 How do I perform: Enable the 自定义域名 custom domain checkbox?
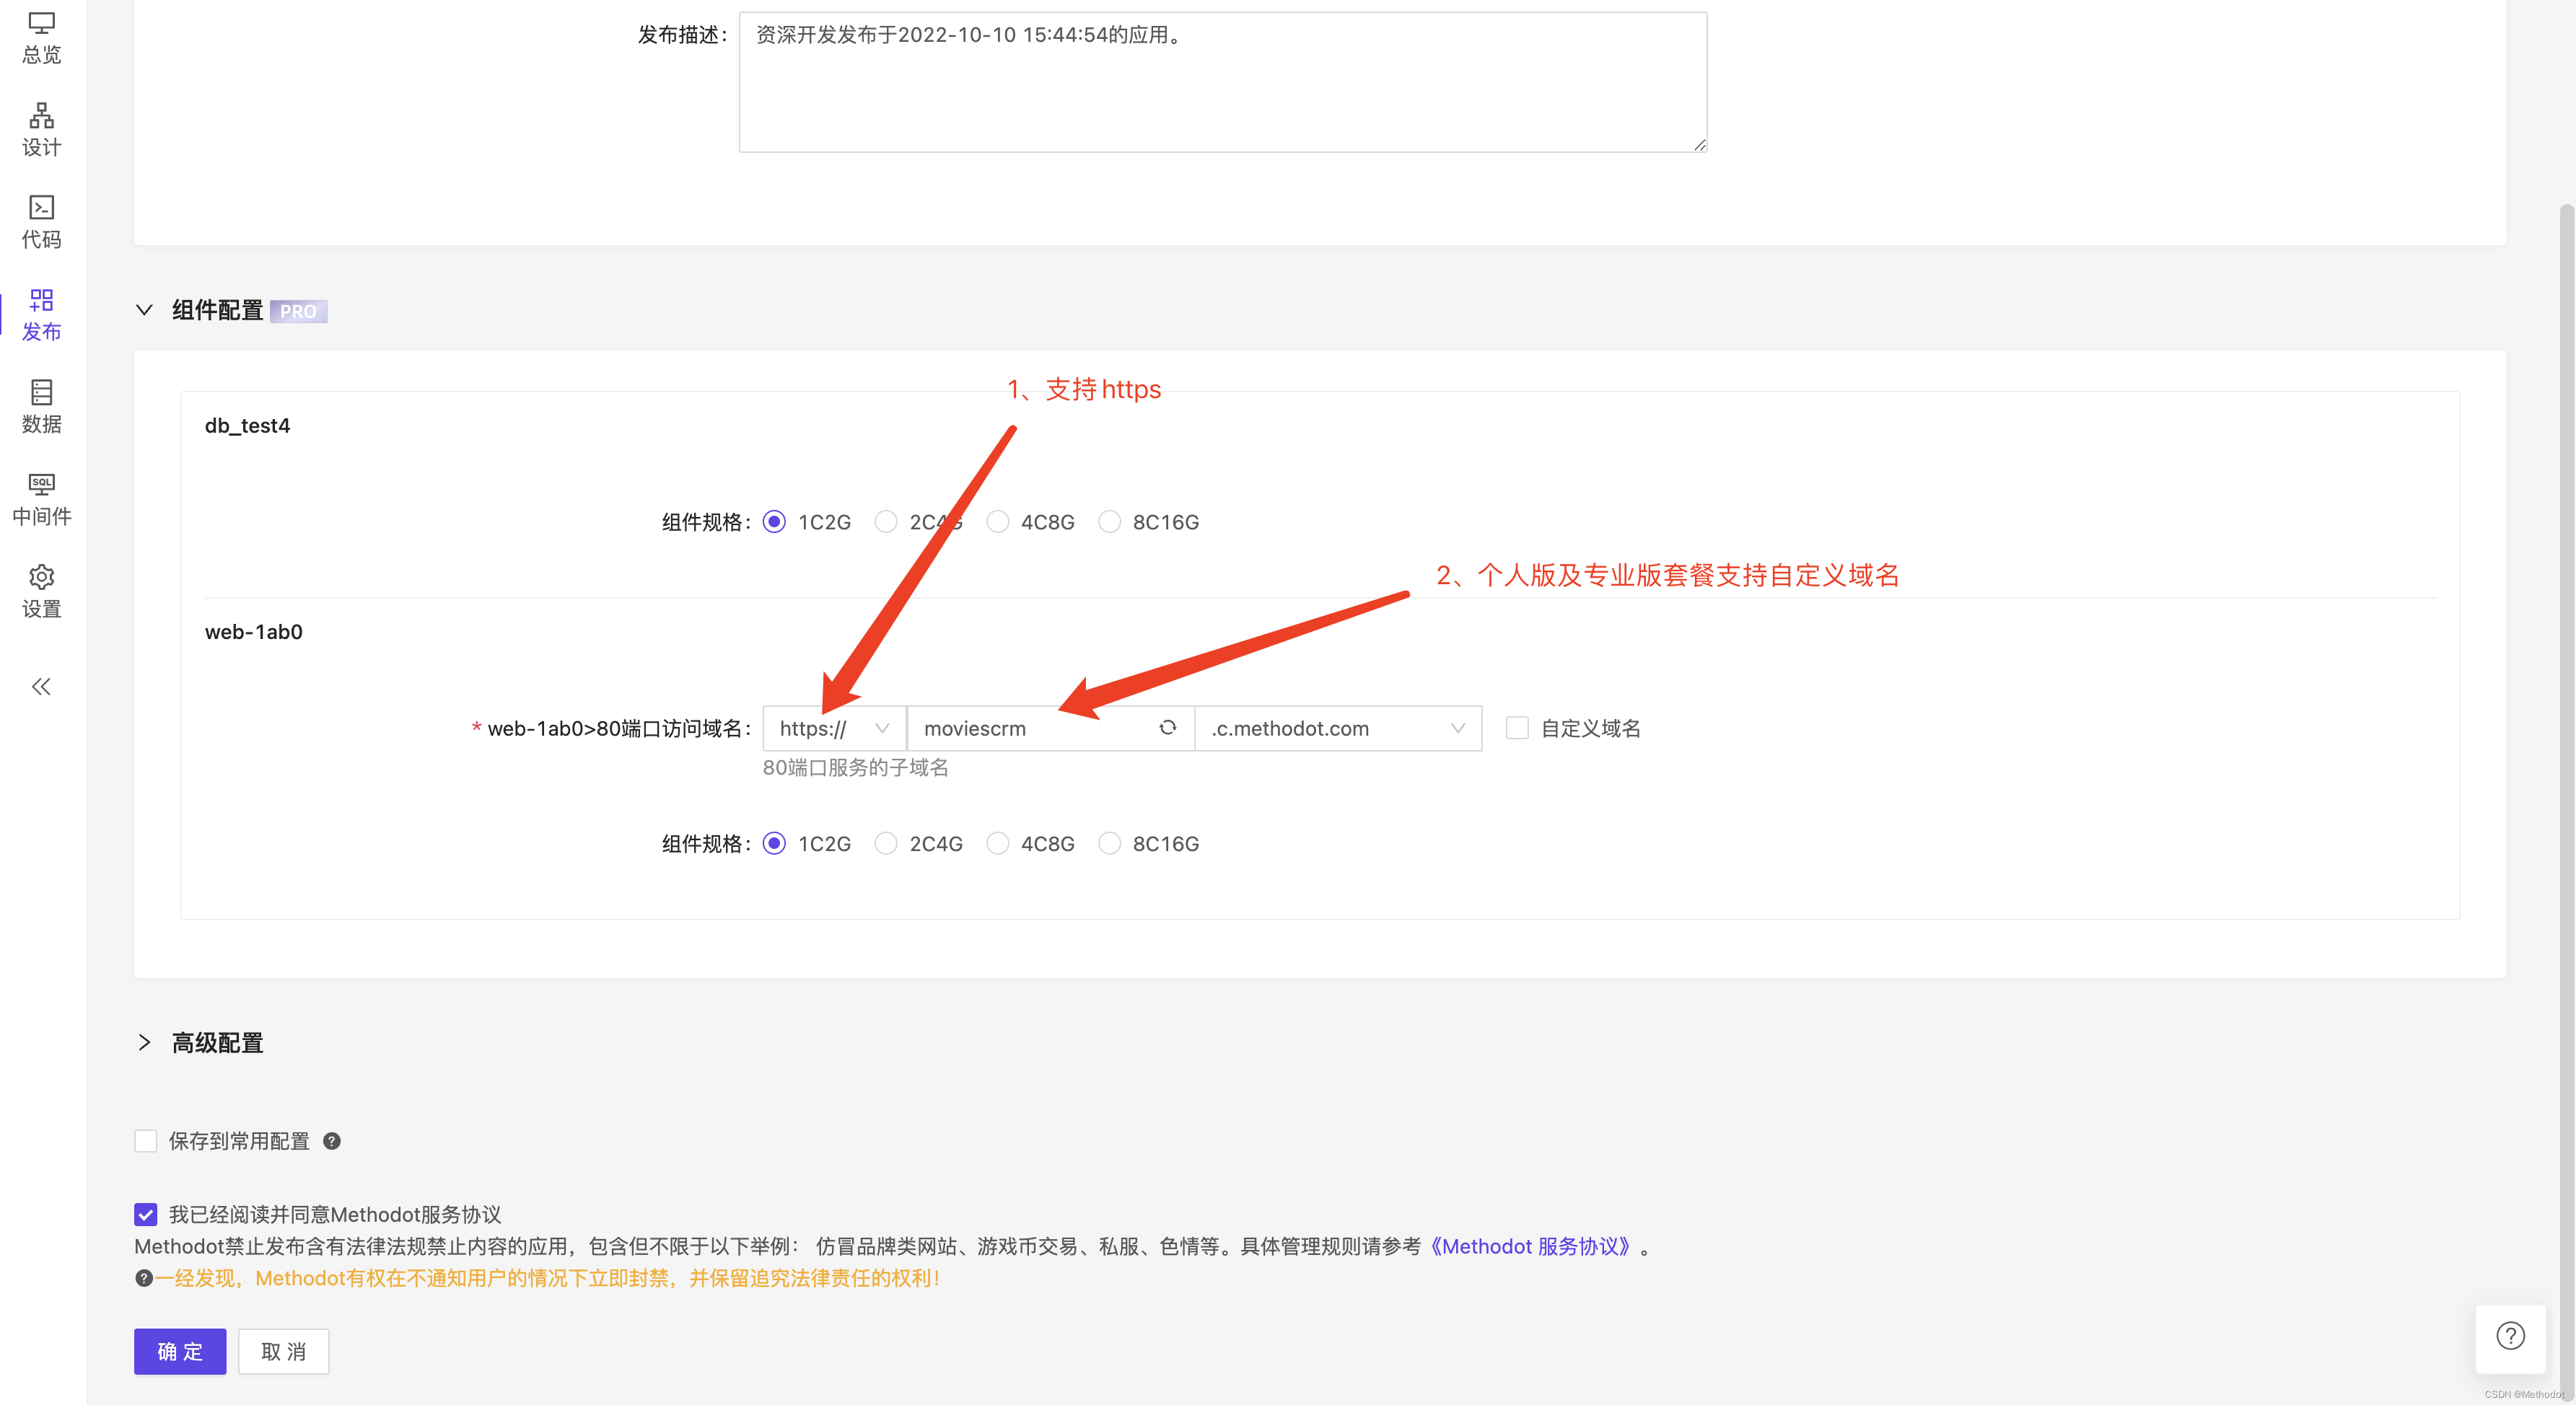(1517, 728)
